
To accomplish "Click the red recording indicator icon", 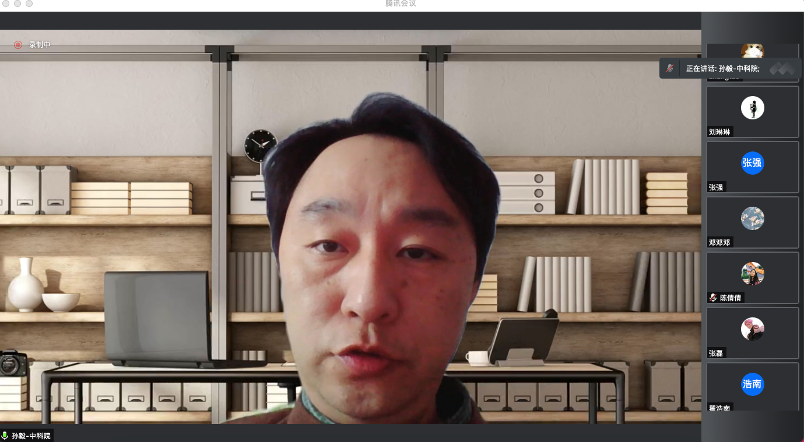I will [18, 45].
